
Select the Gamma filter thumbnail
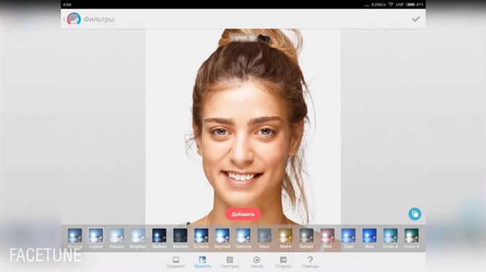pyautogui.click(x=243, y=235)
